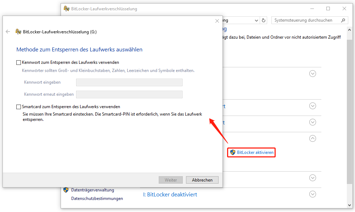Viewport: 355px width, 212px height.
Task: Open the address bar dropdown arrow
Action: point(256,20)
